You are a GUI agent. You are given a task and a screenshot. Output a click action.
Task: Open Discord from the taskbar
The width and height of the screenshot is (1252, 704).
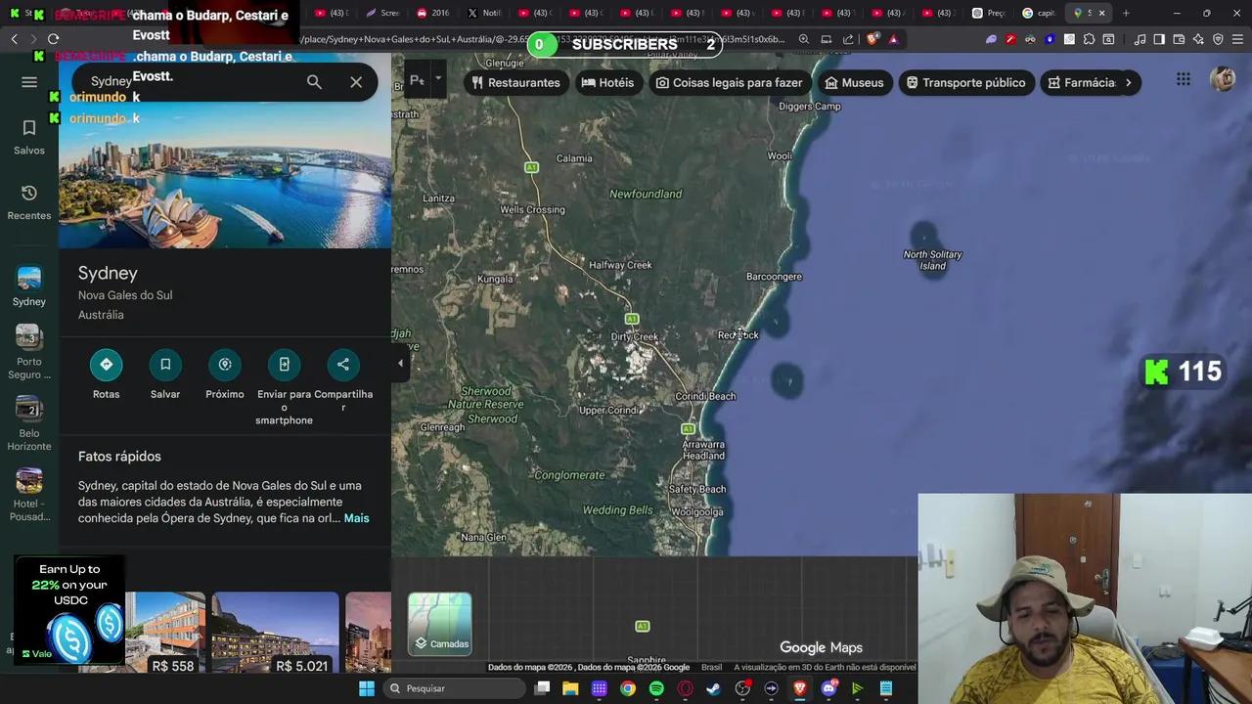point(828,688)
